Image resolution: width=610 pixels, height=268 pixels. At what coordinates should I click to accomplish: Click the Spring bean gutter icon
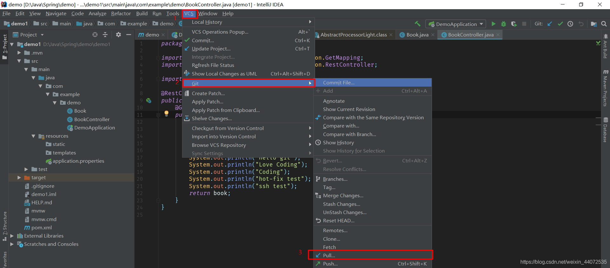(x=148, y=101)
